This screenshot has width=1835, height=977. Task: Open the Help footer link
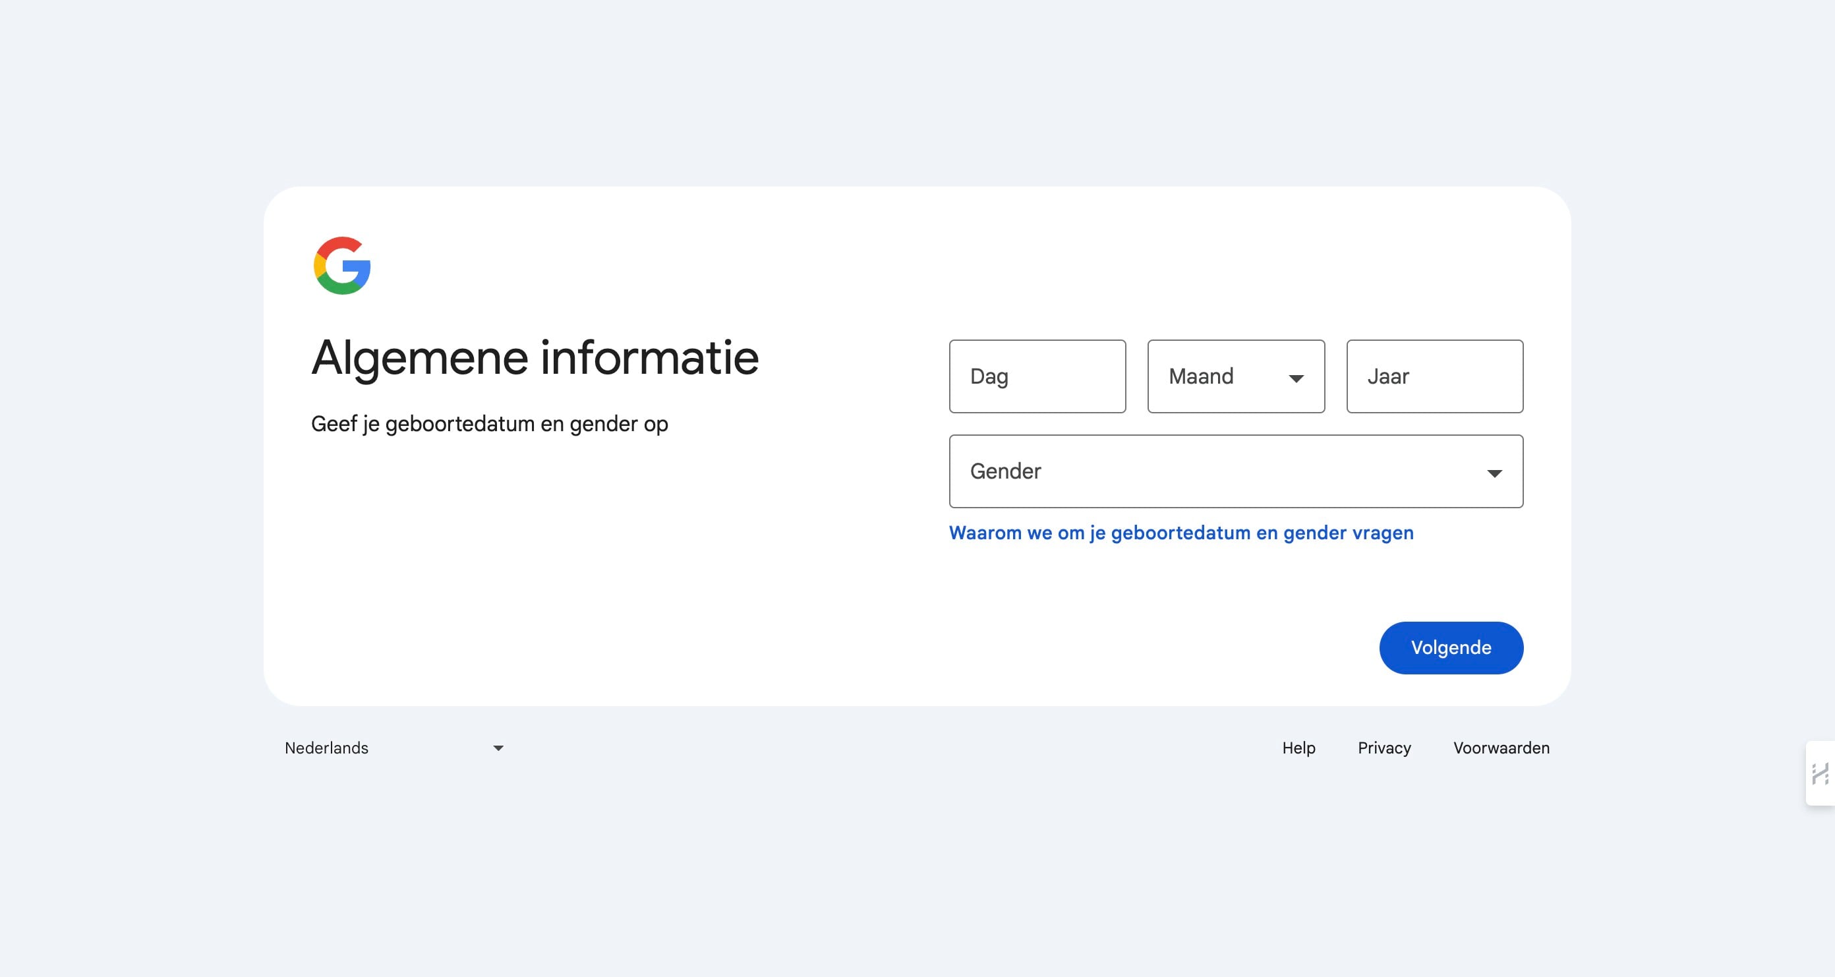pyautogui.click(x=1298, y=748)
